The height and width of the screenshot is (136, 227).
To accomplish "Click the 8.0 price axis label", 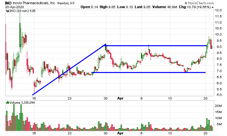I will pyautogui.click(x=219, y=59).
